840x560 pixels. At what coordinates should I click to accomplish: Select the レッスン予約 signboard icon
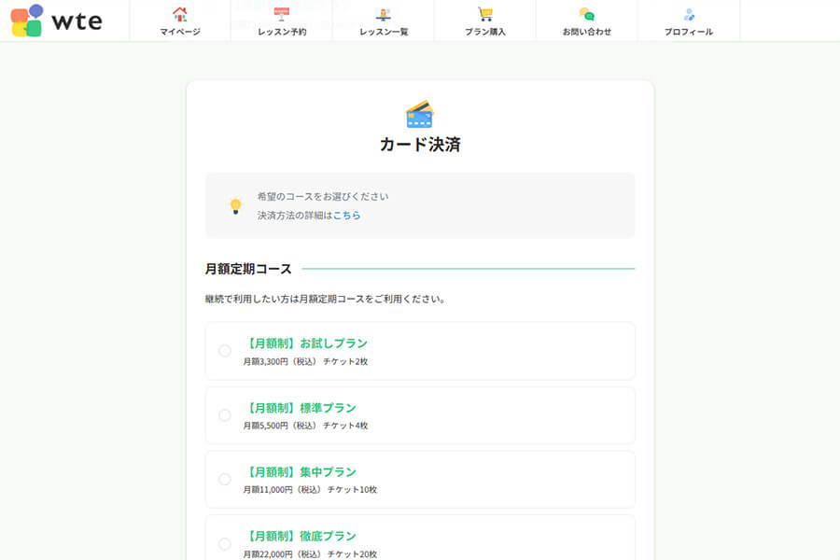[x=282, y=14]
